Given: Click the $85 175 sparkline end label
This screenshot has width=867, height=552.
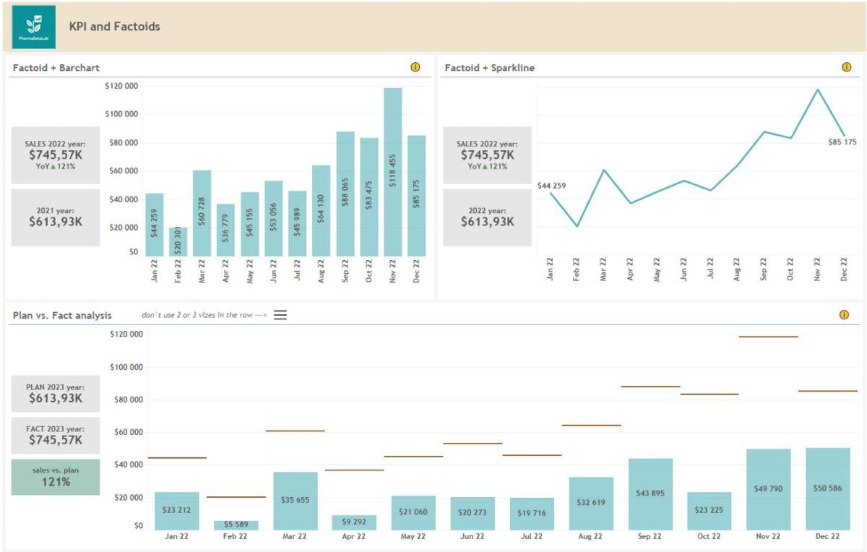Looking at the screenshot, I should pos(842,142).
